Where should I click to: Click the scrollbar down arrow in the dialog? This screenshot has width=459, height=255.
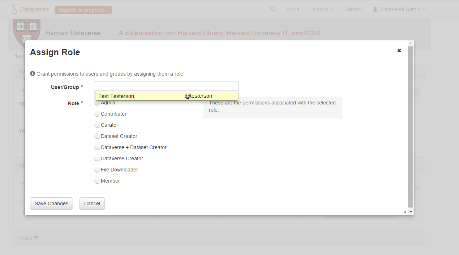pos(410,211)
